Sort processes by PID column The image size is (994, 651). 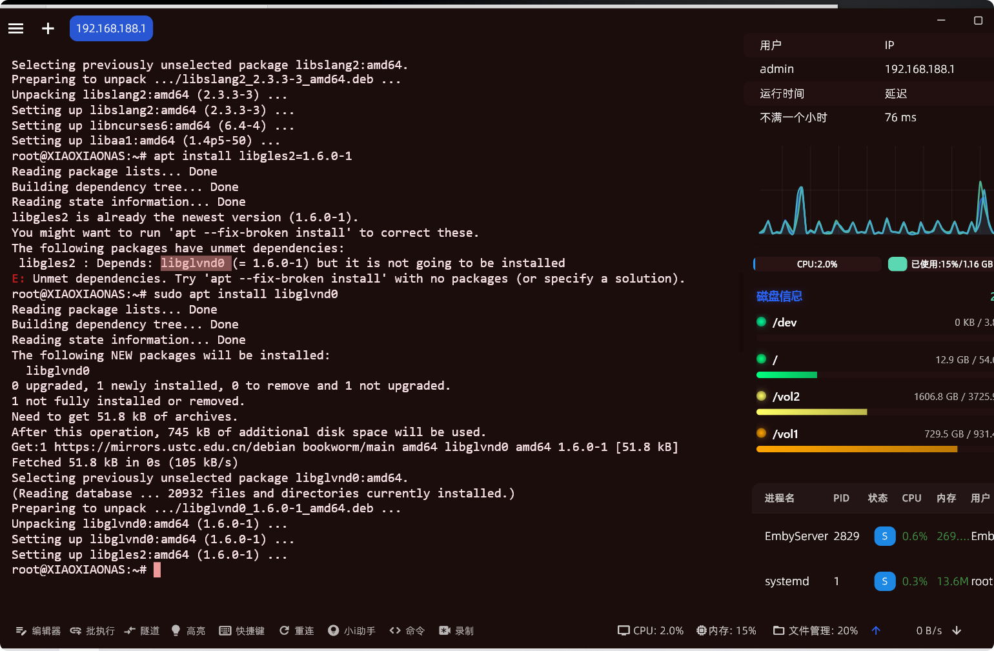coord(841,498)
